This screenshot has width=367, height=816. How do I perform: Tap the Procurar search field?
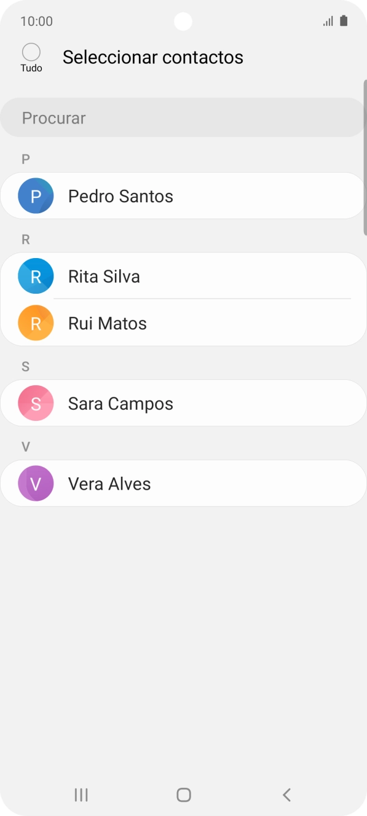(182, 117)
